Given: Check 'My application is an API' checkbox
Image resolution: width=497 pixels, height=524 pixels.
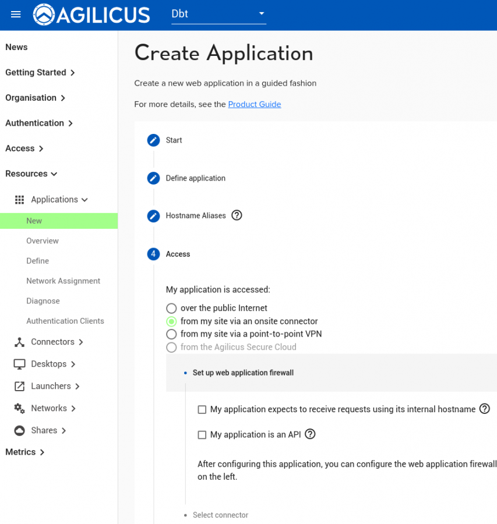Looking at the screenshot, I should coord(202,434).
